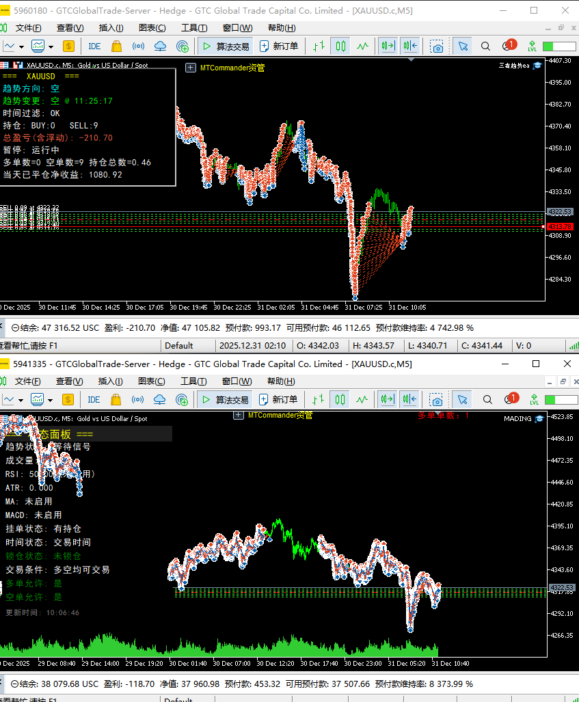
Task: Open the cloud VPS icon in the bottom window
Action: [x=159, y=399]
